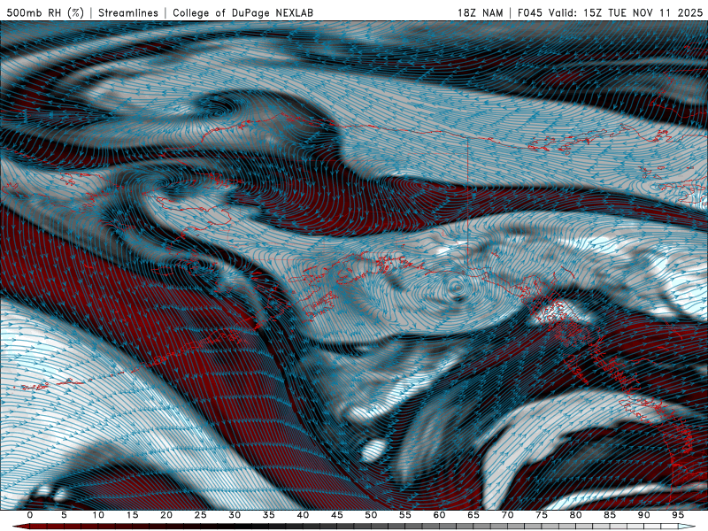
Task: Select the colorbar value "45"
Action: [337, 515]
